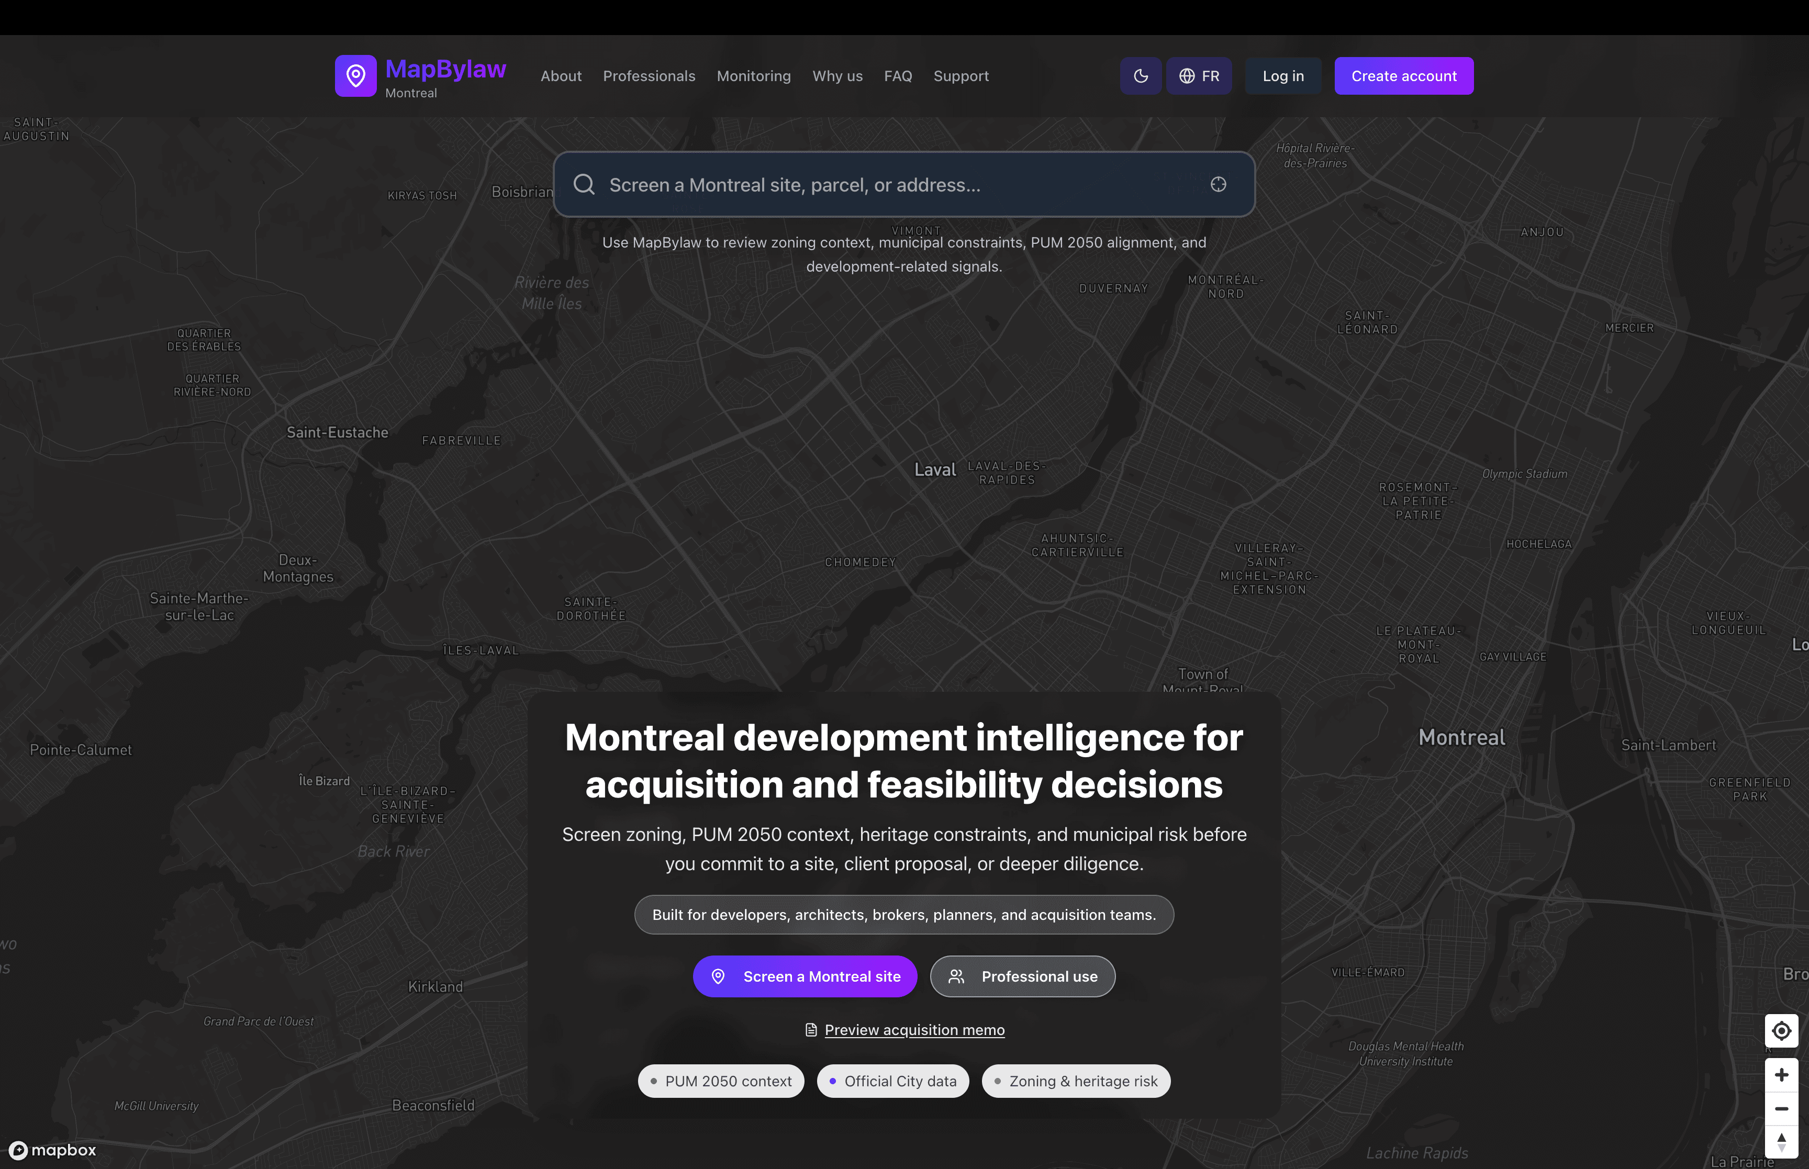1809x1169 pixels.
Task: Click the Saint-Eustache map label
Action: click(x=337, y=432)
